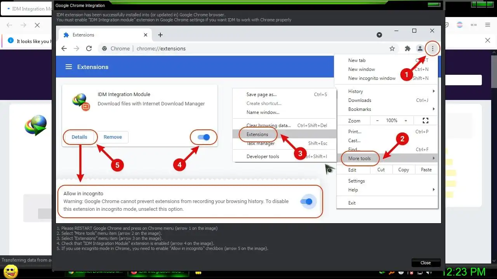Click the info icon on notification bar
Screen dimensions: 497x279
click(10, 40)
